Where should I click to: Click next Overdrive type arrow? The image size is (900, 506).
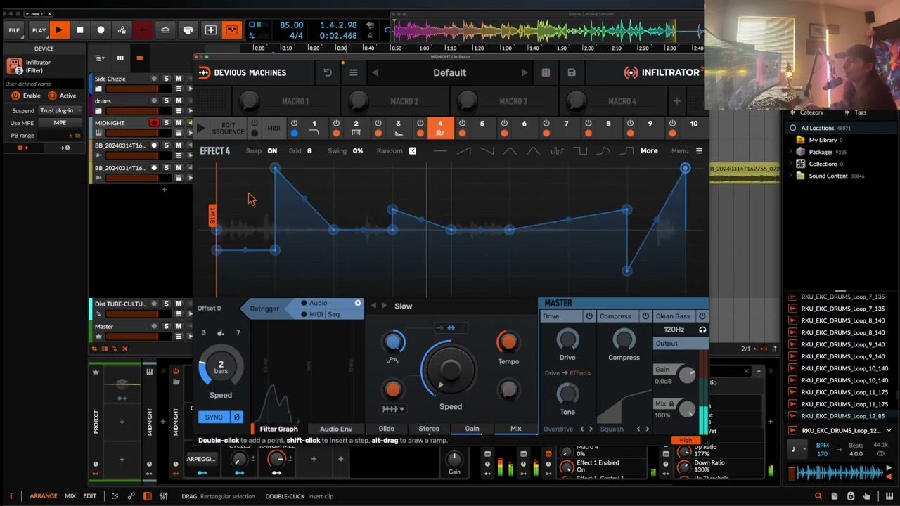point(591,429)
